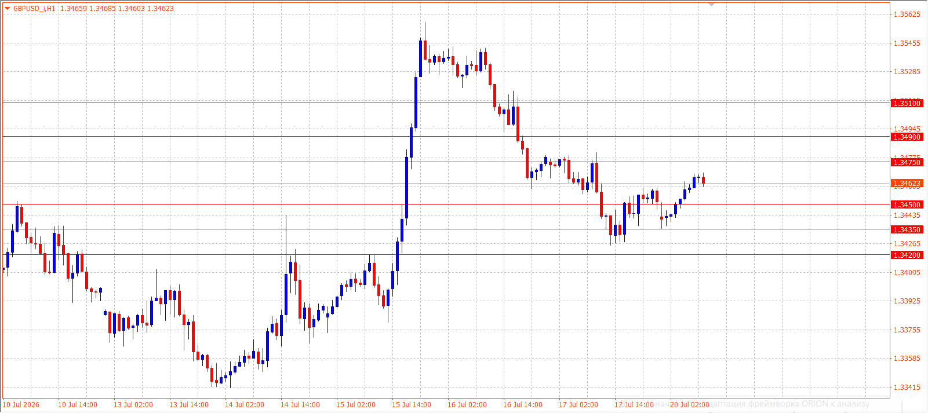Image resolution: width=928 pixels, height=413 pixels.
Task: Click the 1.34603 low price in header
Action: pyautogui.click(x=132, y=9)
